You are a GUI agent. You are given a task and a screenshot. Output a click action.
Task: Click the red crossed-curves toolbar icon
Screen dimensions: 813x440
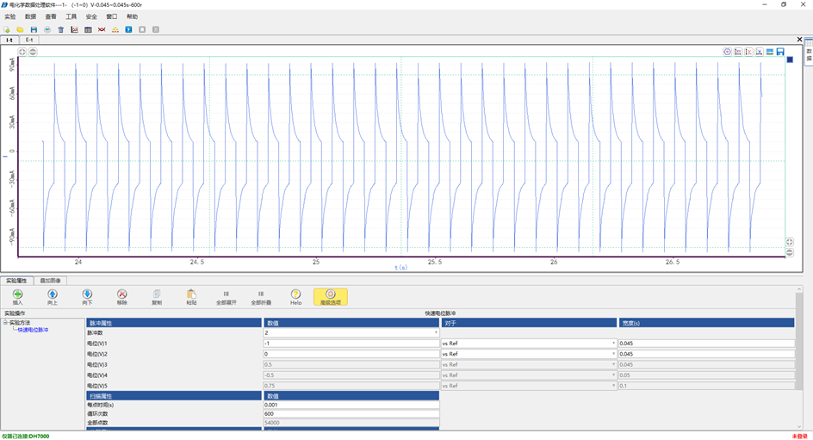coord(102,29)
